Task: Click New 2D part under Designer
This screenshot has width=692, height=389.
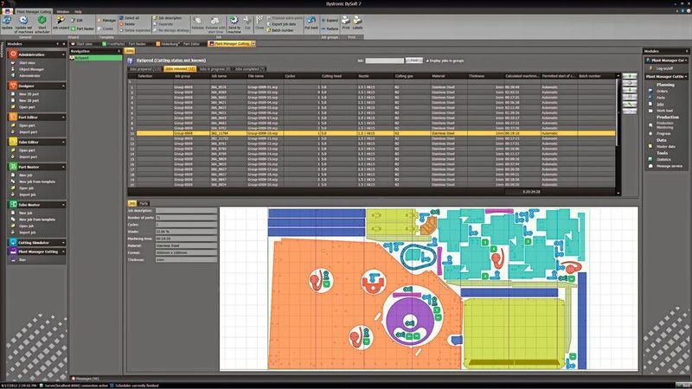Action: pos(29,94)
